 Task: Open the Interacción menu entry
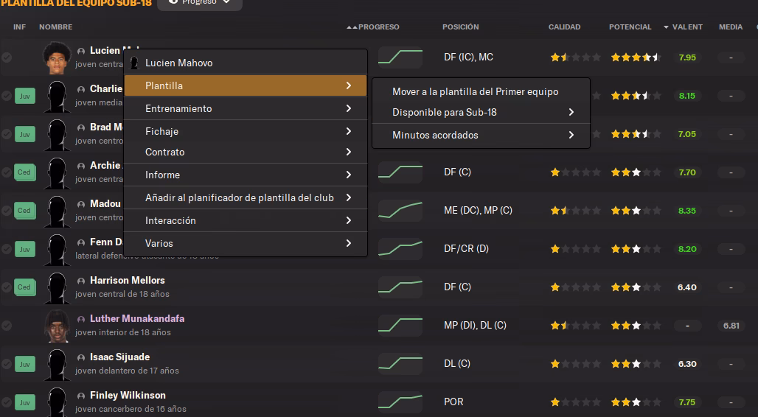[246, 220]
